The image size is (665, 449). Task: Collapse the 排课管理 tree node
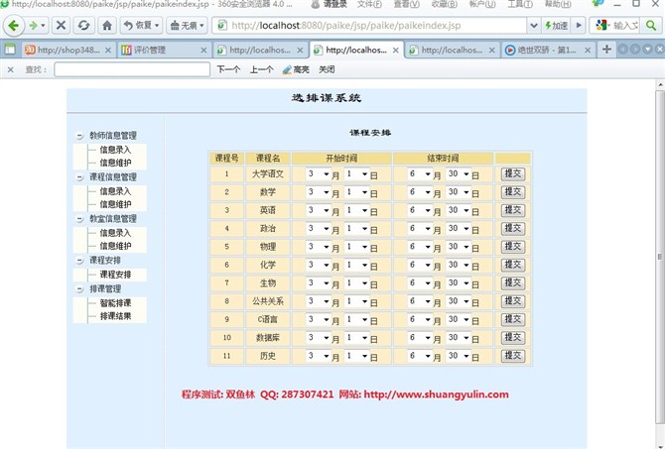pos(79,289)
